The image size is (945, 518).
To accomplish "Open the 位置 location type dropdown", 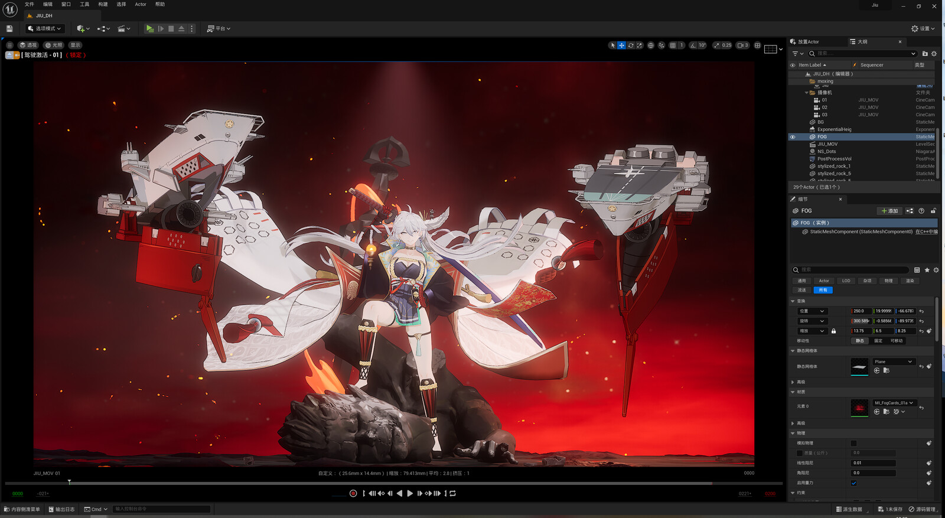I will (x=812, y=311).
